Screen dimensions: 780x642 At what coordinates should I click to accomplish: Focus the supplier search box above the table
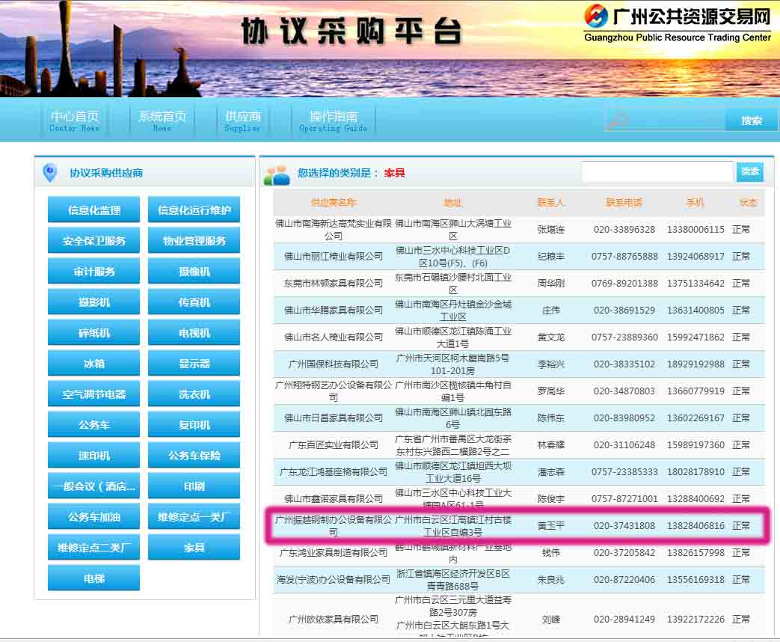coord(657,172)
